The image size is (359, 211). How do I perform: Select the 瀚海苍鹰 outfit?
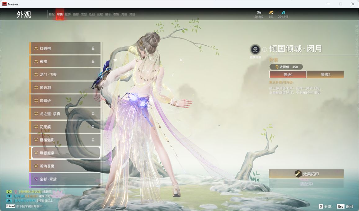point(65,166)
